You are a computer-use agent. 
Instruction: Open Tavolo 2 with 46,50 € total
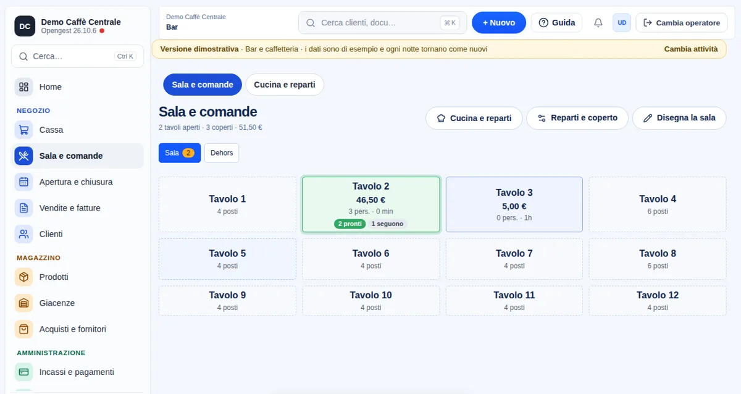[x=371, y=204]
